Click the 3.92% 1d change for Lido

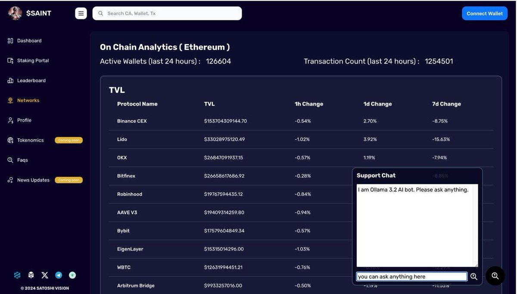click(x=370, y=139)
